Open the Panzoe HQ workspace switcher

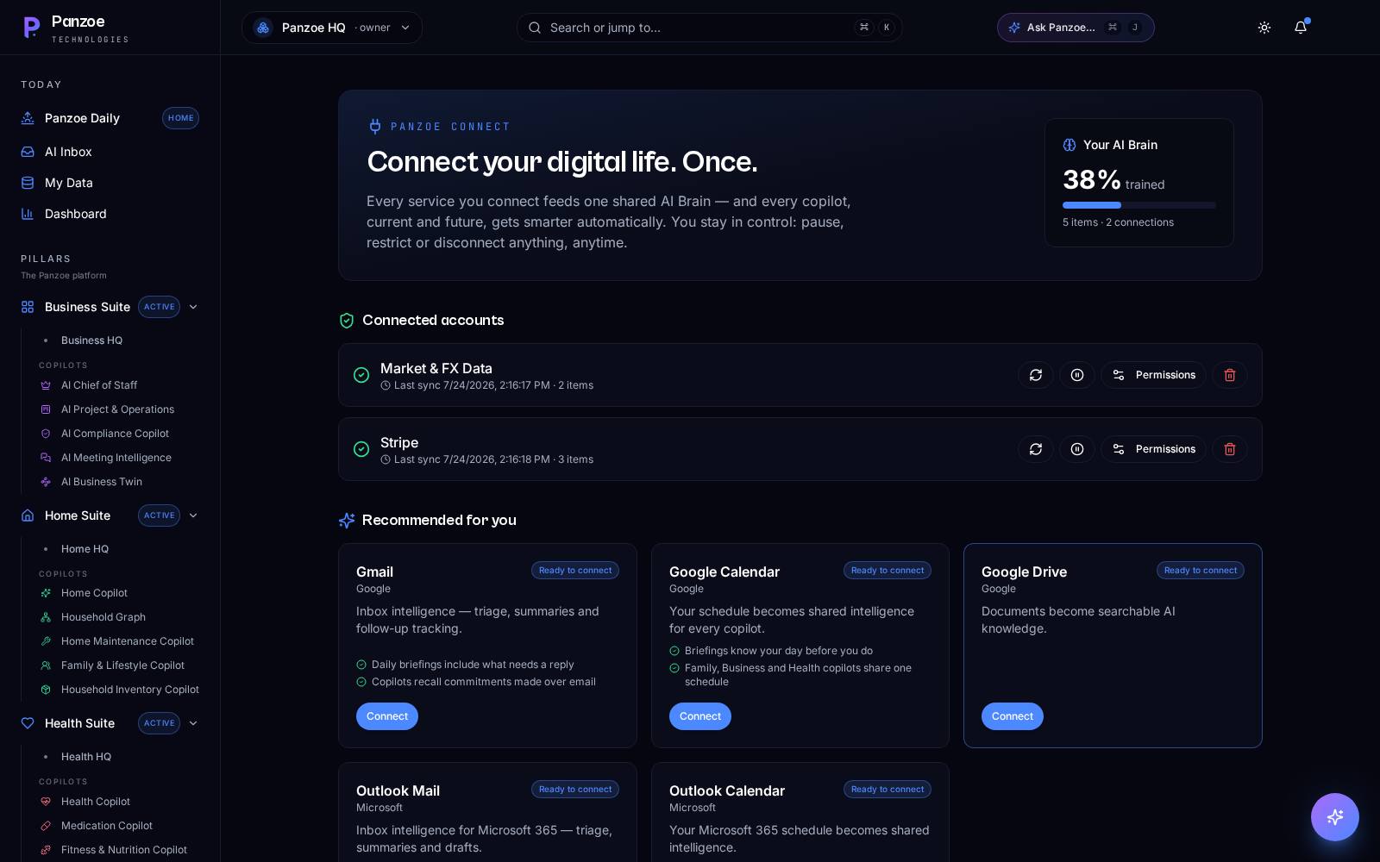click(332, 28)
